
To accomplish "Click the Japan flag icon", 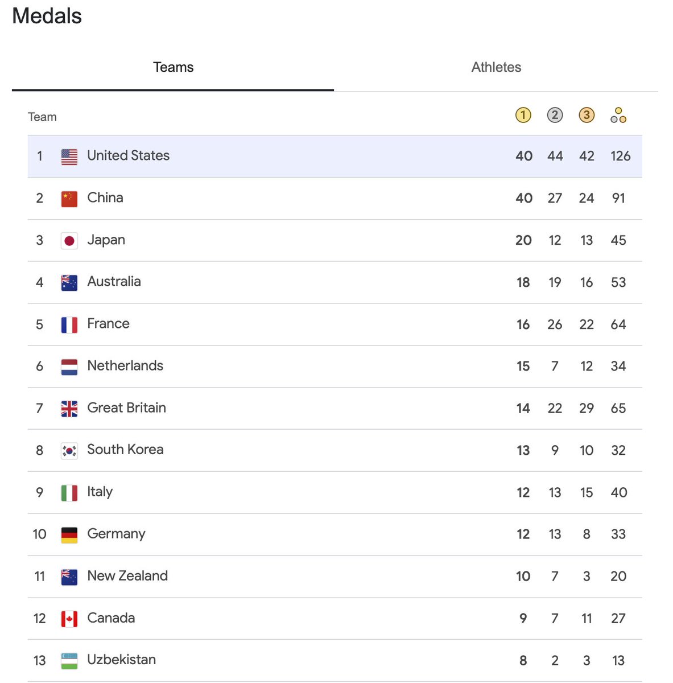I will click(x=69, y=241).
